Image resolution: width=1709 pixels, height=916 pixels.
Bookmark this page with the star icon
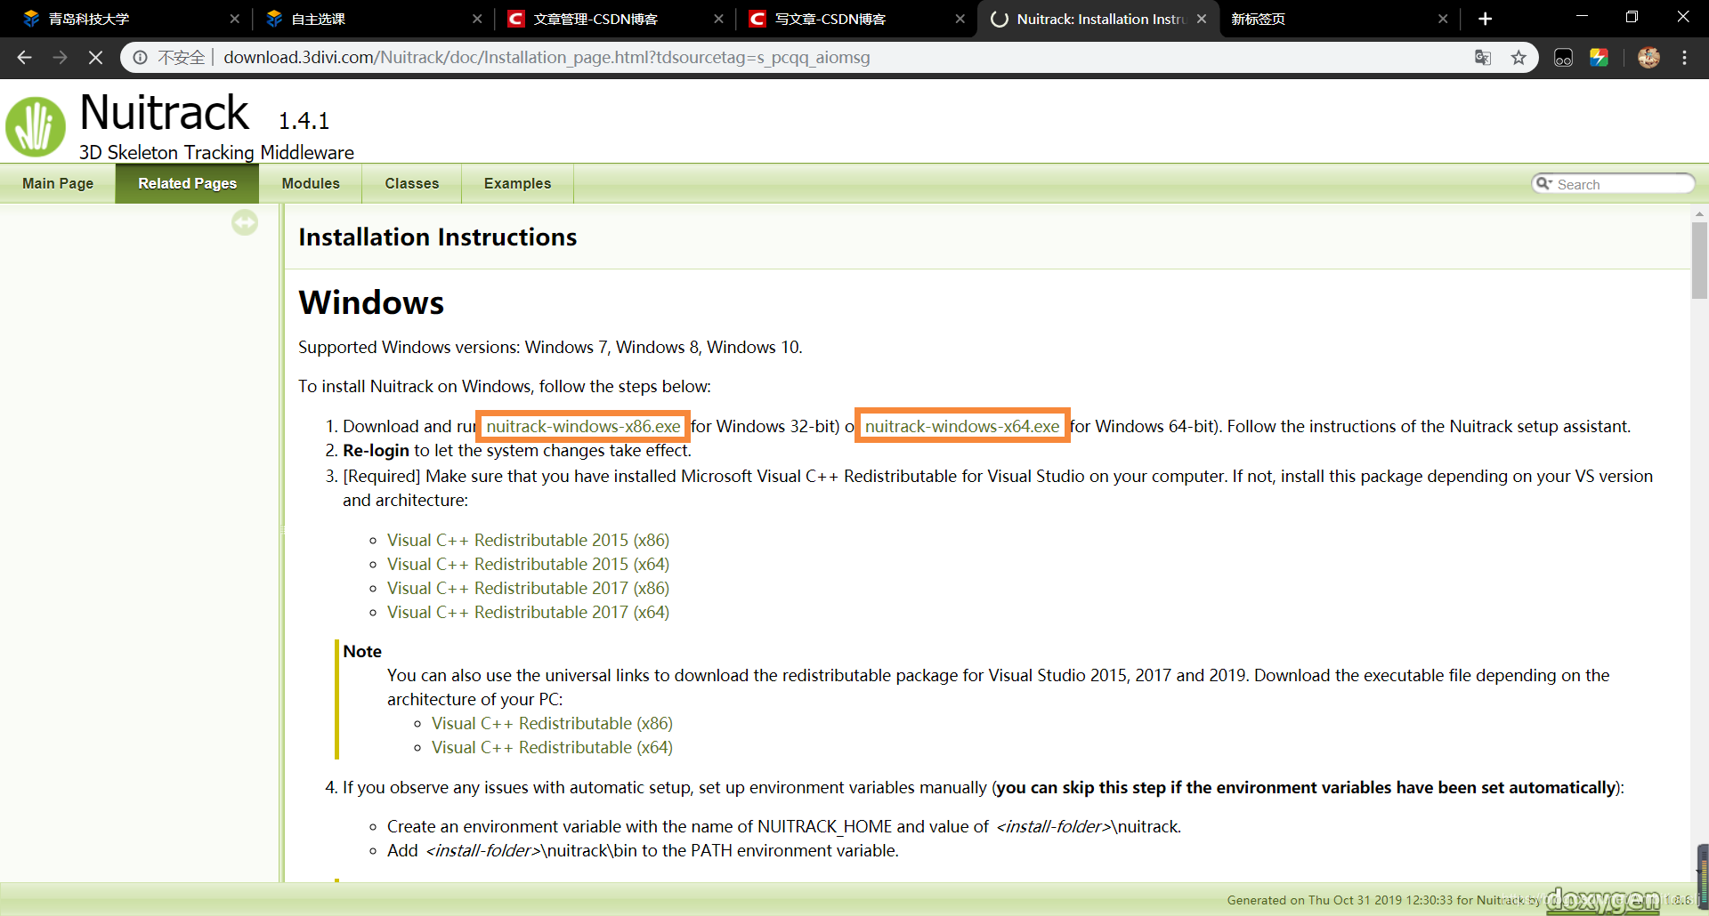[x=1519, y=58]
